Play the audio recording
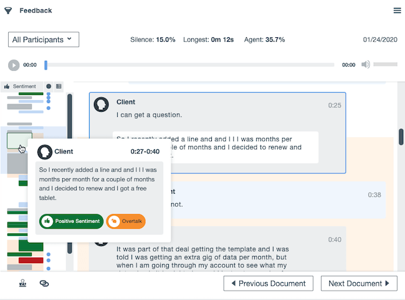This screenshot has width=405, height=300. click(14, 65)
